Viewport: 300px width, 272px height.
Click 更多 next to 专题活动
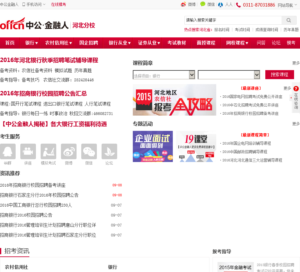click(296, 124)
